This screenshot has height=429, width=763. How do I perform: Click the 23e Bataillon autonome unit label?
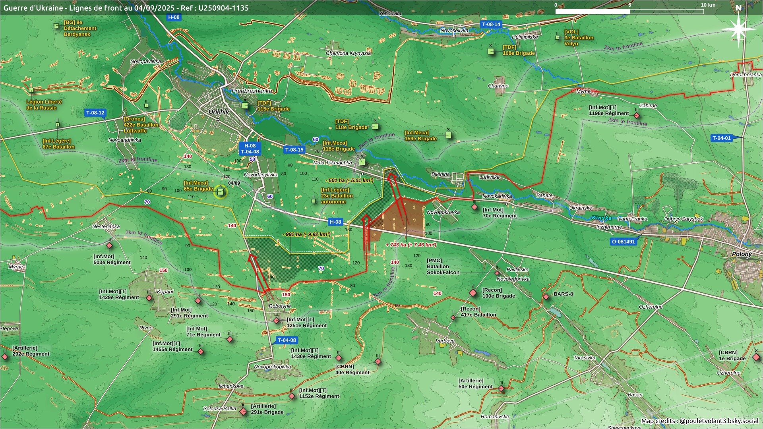(x=337, y=196)
